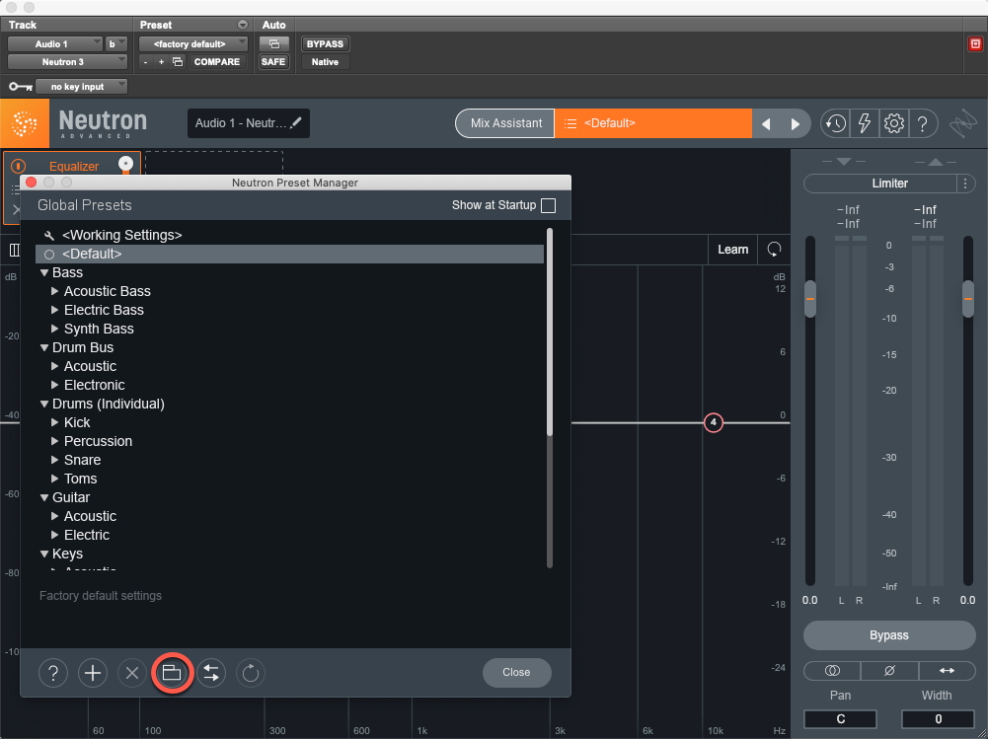988x739 pixels.
Task: Open Neutron undo history icon
Action: click(x=836, y=123)
